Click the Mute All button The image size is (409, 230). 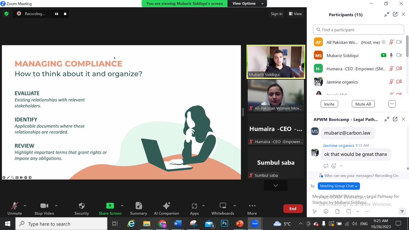(363, 104)
